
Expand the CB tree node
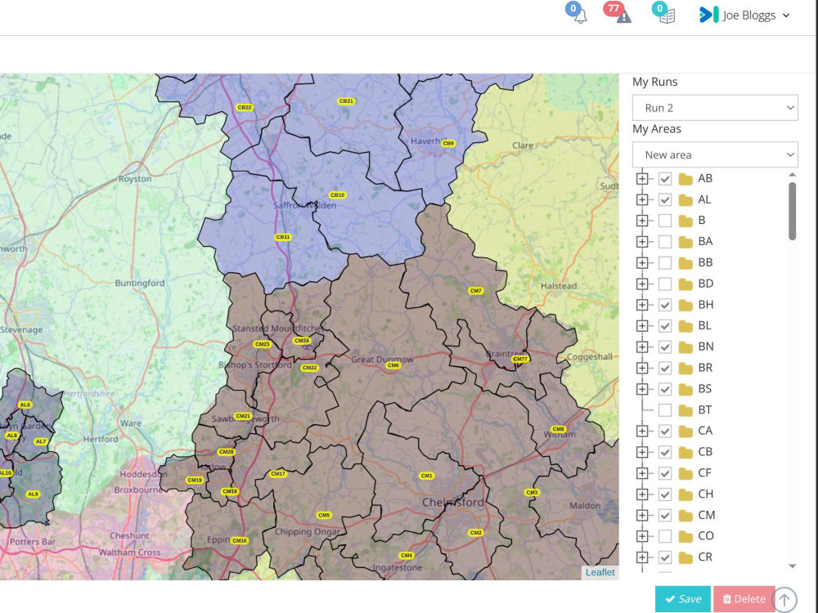(642, 452)
